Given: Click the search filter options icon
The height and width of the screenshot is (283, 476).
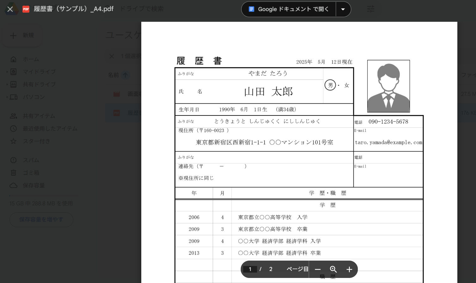Looking at the screenshot, I should click(x=370, y=9).
